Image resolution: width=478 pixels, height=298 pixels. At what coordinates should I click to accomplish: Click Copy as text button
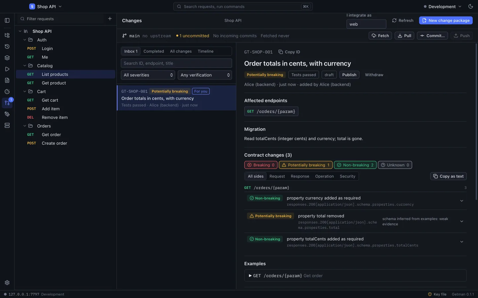coord(448,176)
